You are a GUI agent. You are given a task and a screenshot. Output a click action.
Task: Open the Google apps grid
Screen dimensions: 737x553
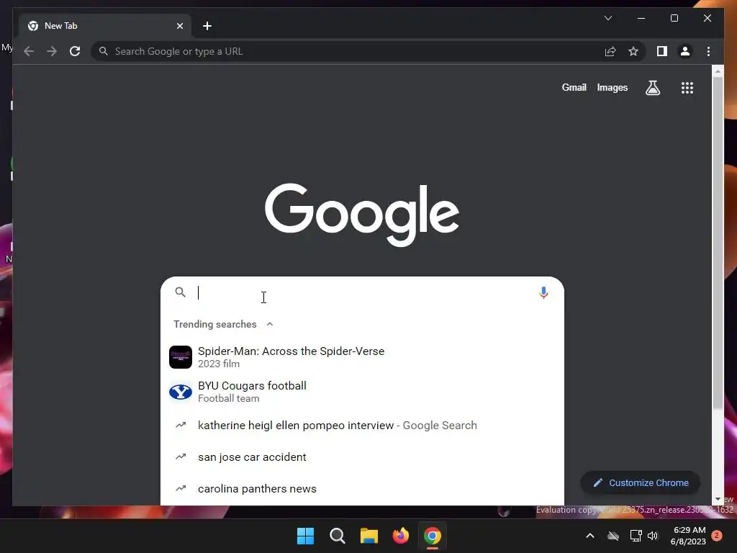point(687,87)
